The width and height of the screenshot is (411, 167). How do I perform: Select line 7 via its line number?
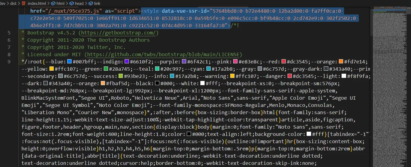click(9, 47)
